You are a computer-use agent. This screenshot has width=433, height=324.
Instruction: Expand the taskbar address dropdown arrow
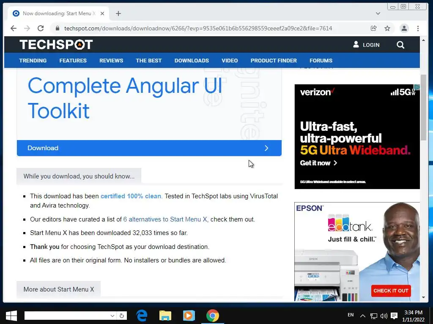pos(112,316)
